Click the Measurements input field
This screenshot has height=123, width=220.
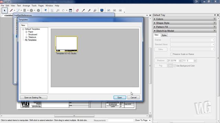[121, 120]
